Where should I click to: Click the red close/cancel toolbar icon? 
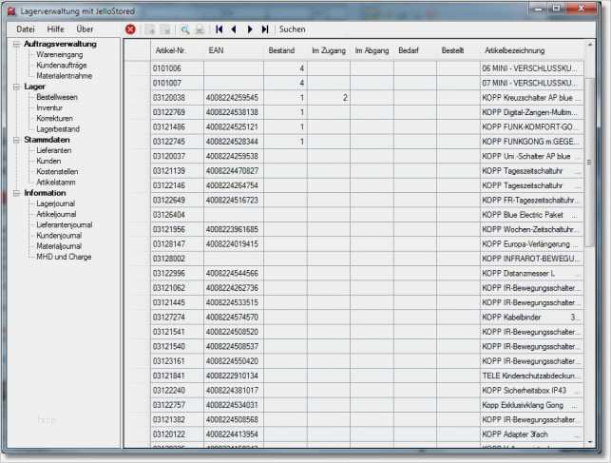pyautogui.click(x=130, y=29)
